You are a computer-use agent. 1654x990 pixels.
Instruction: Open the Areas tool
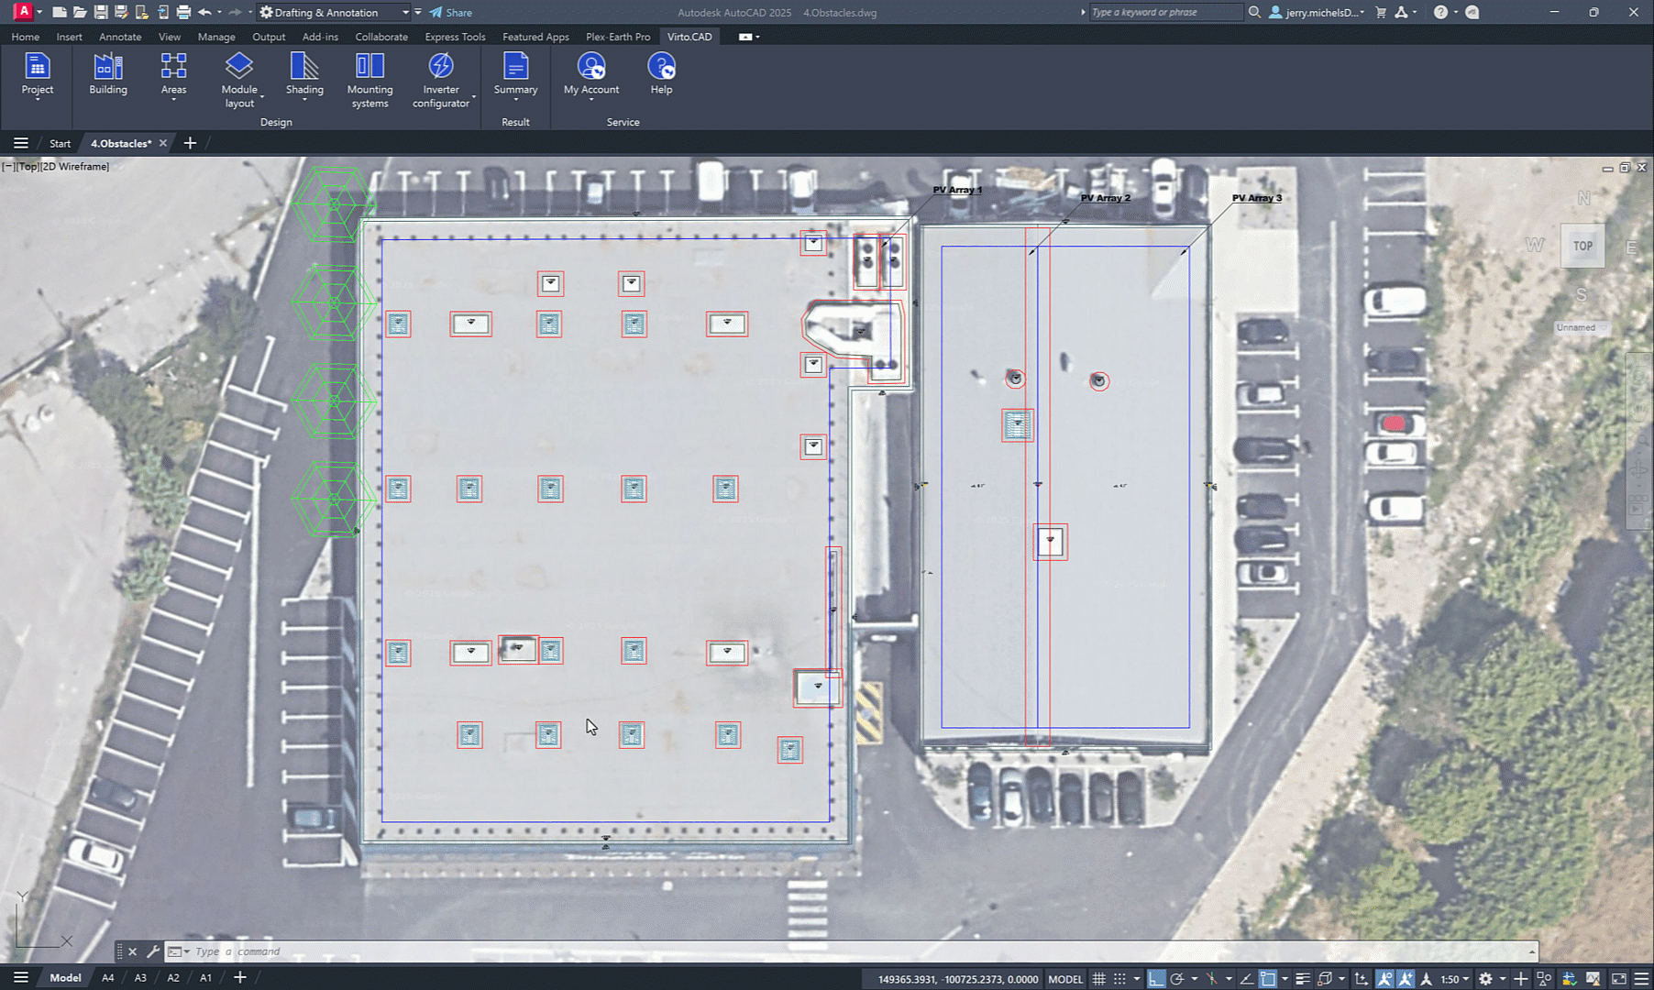click(173, 76)
